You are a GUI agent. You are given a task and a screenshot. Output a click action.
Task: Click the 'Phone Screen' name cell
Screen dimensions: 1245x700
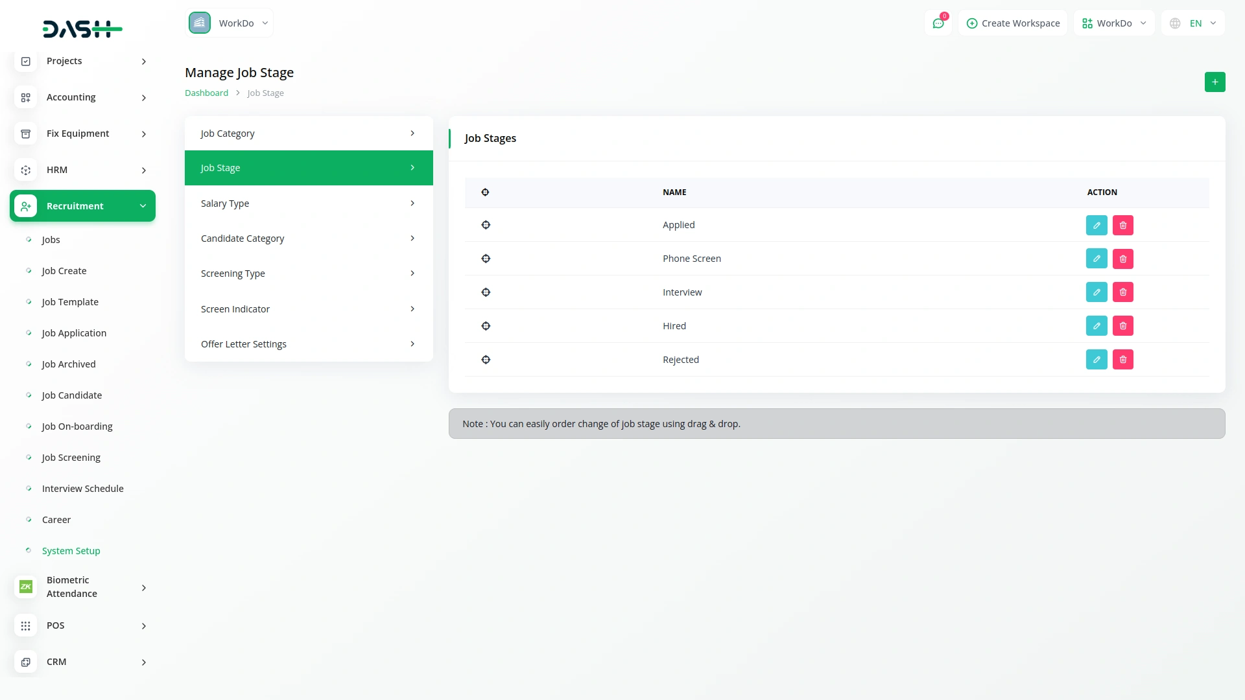click(692, 259)
